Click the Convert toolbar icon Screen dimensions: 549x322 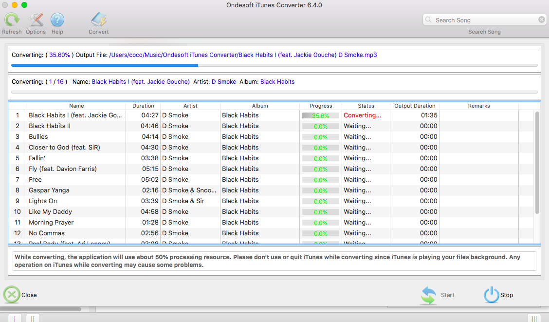[99, 19]
